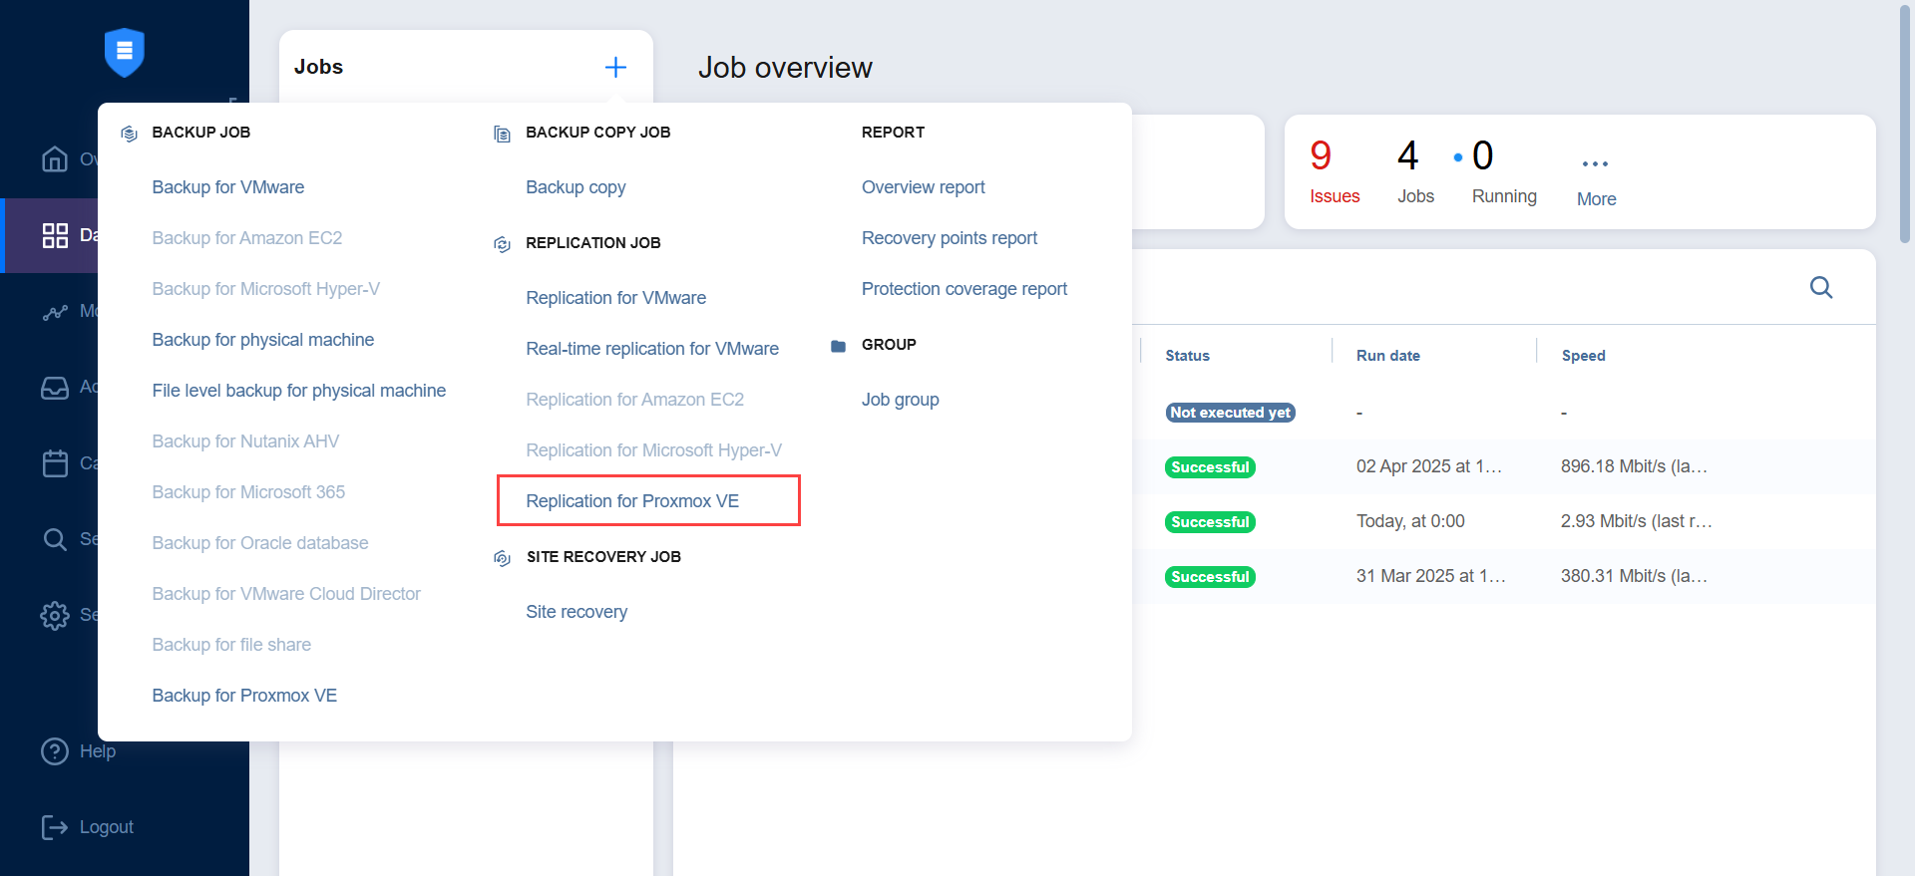Choose Backup for VMware menu entry
Image resolution: width=1915 pixels, height=876 pixels.
pyautogui.click(x=227, y=187)
